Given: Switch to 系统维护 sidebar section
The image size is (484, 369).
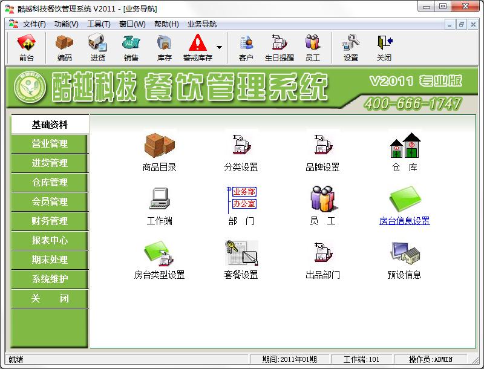Looking at the screenshot, I should coord(50,279).
